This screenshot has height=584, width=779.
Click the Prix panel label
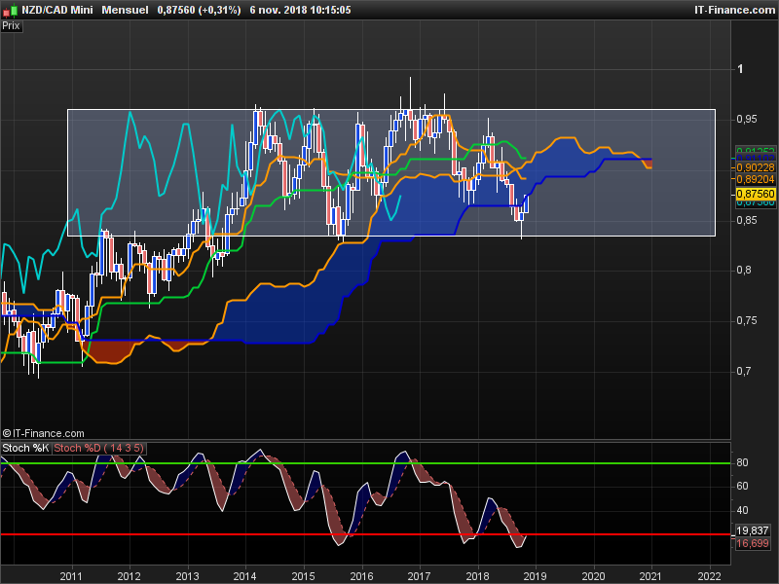tap(11, 26)
